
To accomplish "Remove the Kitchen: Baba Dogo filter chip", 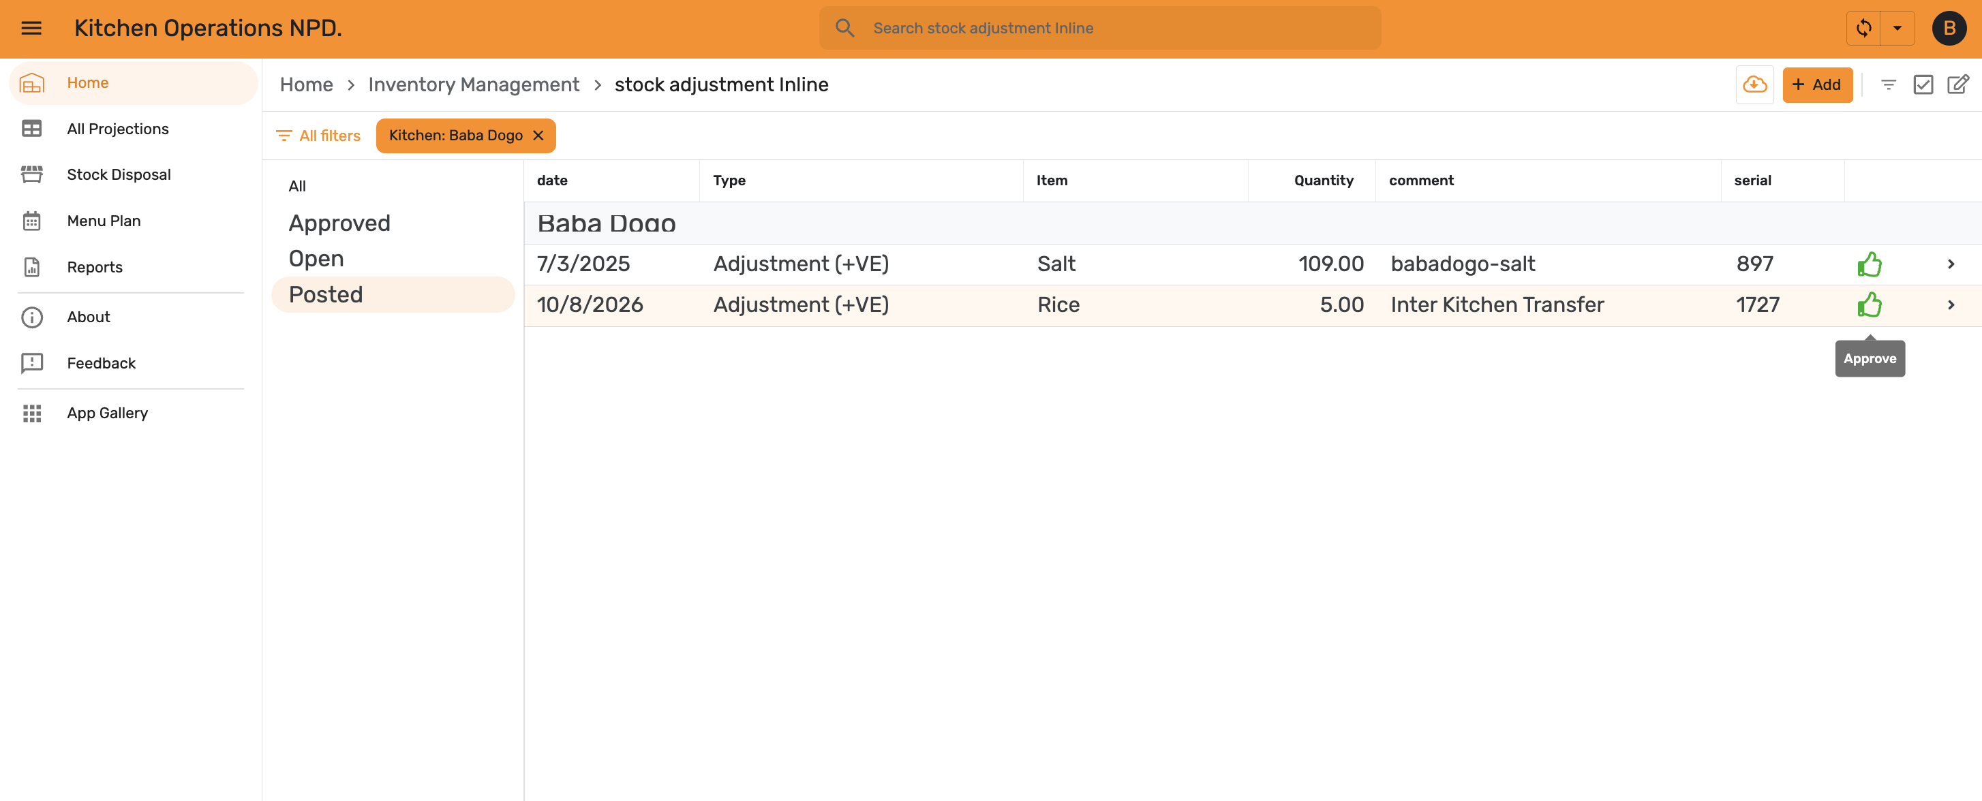I will (538, 136).
